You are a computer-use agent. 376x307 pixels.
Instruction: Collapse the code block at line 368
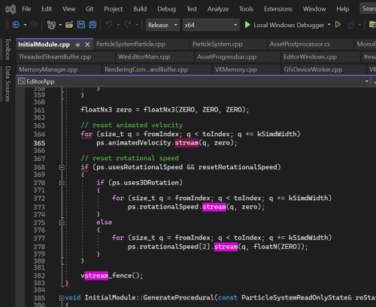[62, 167]
